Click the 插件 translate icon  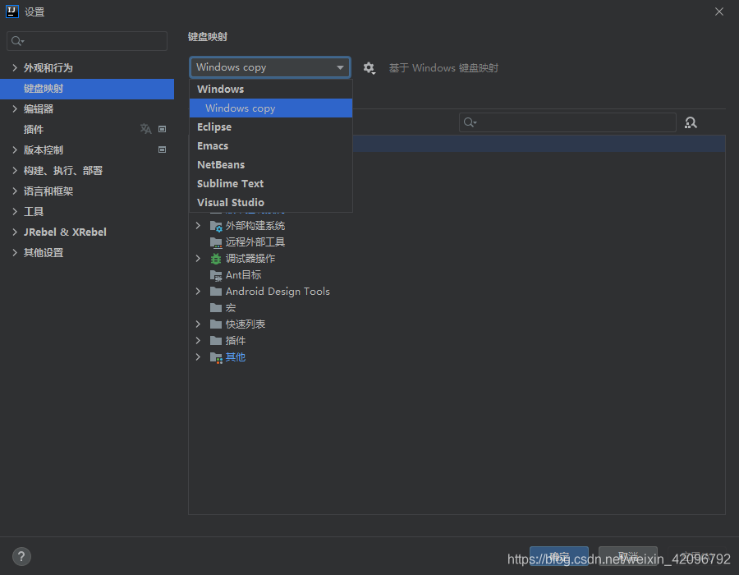[x=145, y=129]
